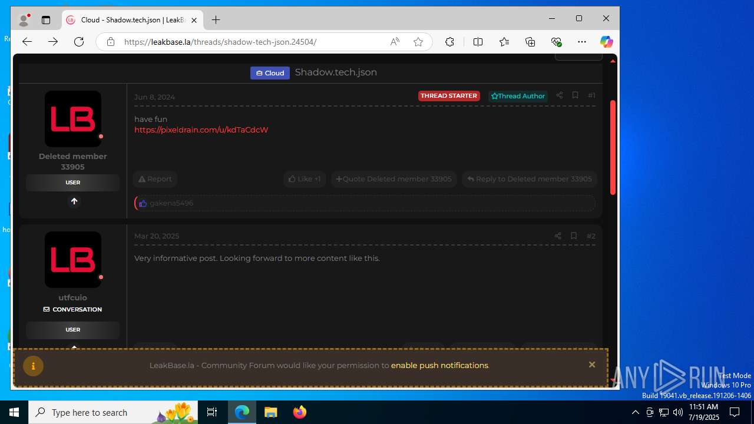Go back with browser back arrow
Screen dimensions: 754x424
[x=27, y=42]
